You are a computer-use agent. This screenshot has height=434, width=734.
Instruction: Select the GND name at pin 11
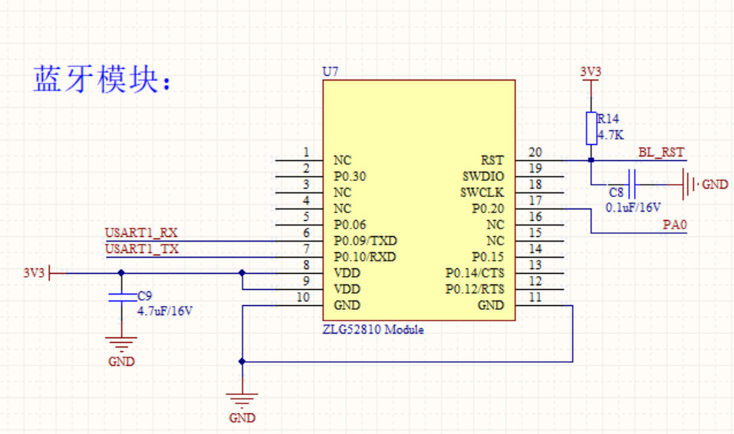click(491, 305)
